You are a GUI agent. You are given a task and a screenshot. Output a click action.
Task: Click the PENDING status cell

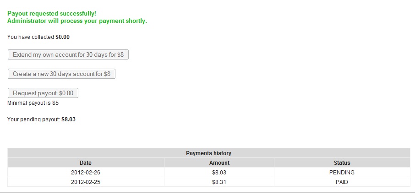coord(342,173)
